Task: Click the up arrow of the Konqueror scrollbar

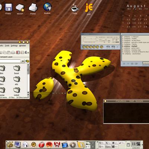Action: [28, 65]
